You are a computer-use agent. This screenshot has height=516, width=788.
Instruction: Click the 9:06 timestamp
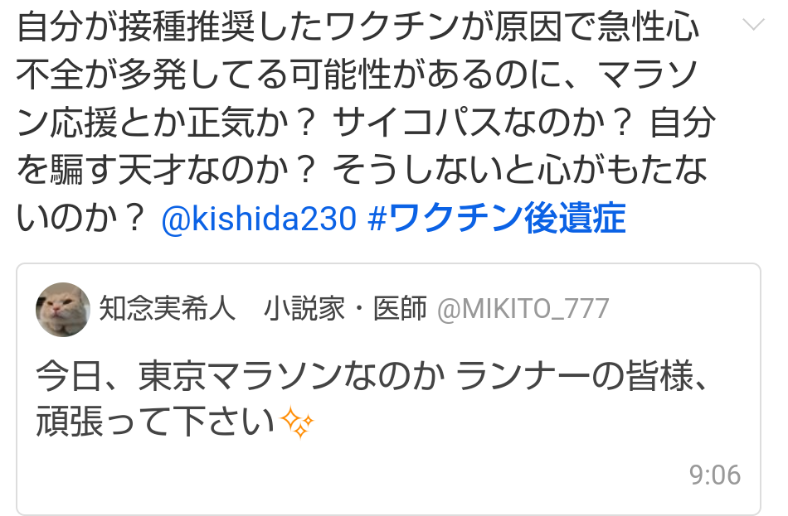(x=715, y=475)
